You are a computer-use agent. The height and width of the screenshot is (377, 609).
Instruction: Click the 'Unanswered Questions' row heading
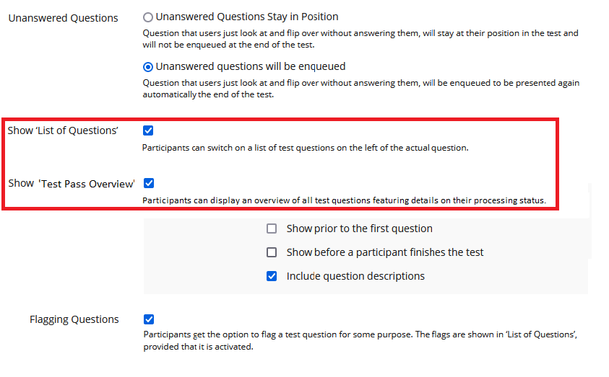pyautogui.click(x=63, y=18)
